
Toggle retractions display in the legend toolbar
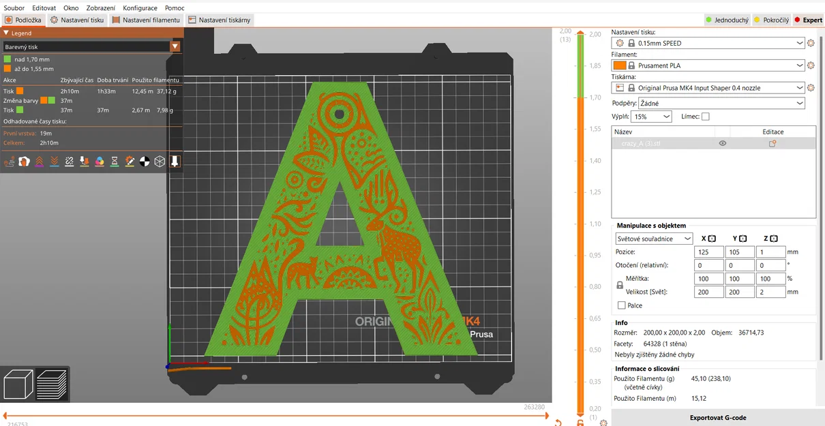click(x=40, y=161)
